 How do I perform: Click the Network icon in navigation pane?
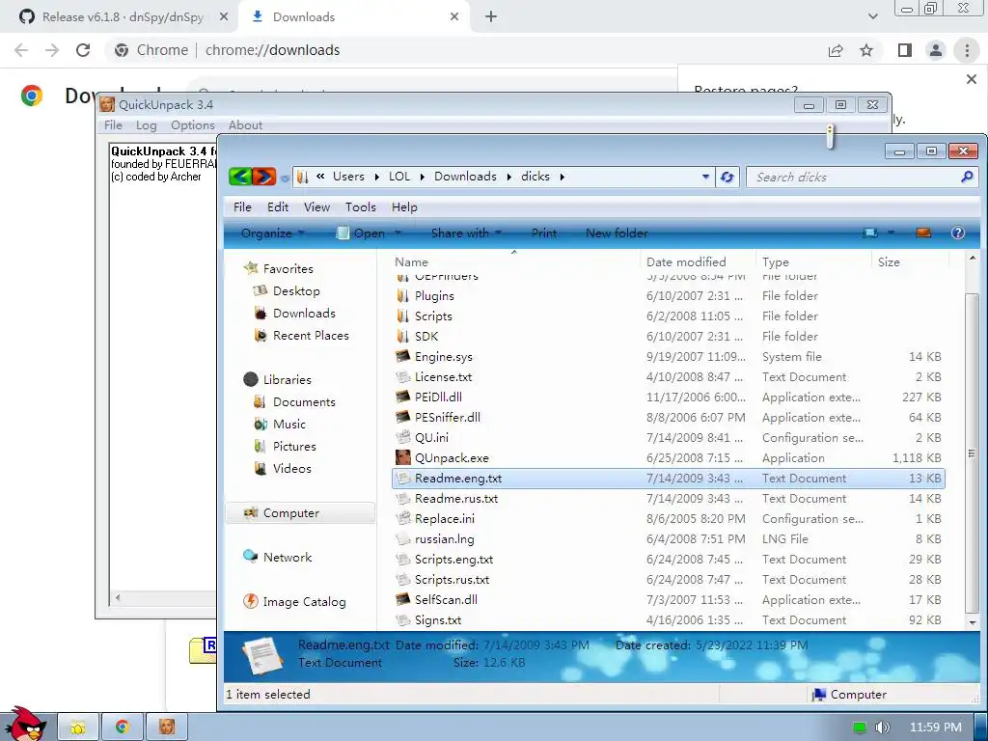pyautogui.click(x=251, y=557)
